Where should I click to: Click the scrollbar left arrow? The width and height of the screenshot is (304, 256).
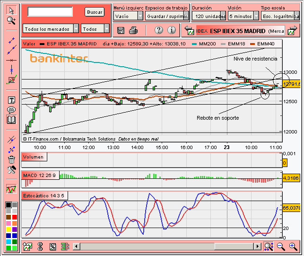pyautogui.click(x=76, y=246)
